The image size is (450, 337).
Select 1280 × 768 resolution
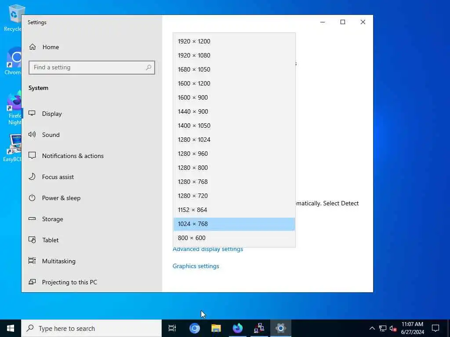click(x=234, y=182)
